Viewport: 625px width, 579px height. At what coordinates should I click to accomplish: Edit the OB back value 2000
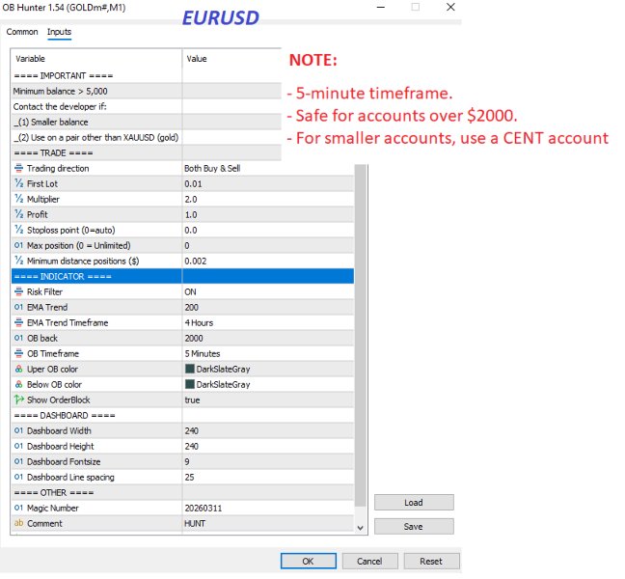(x=268, y=338)
